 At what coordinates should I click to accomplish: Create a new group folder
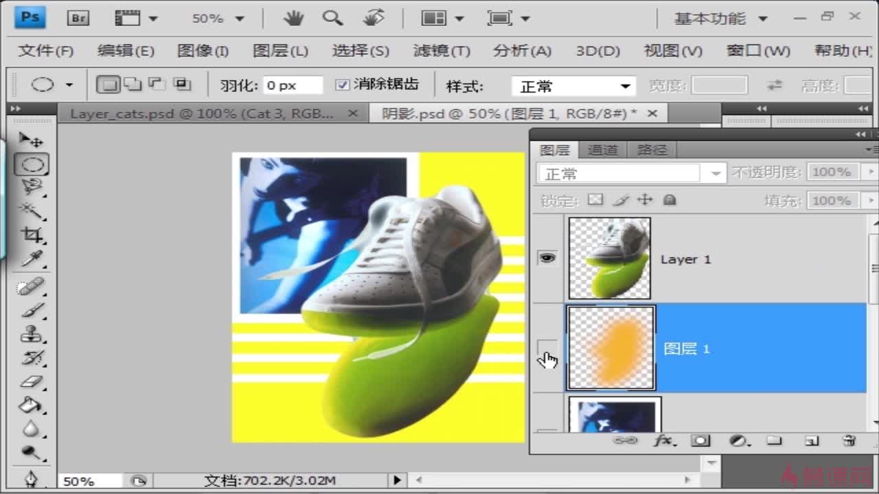point(775,440)
